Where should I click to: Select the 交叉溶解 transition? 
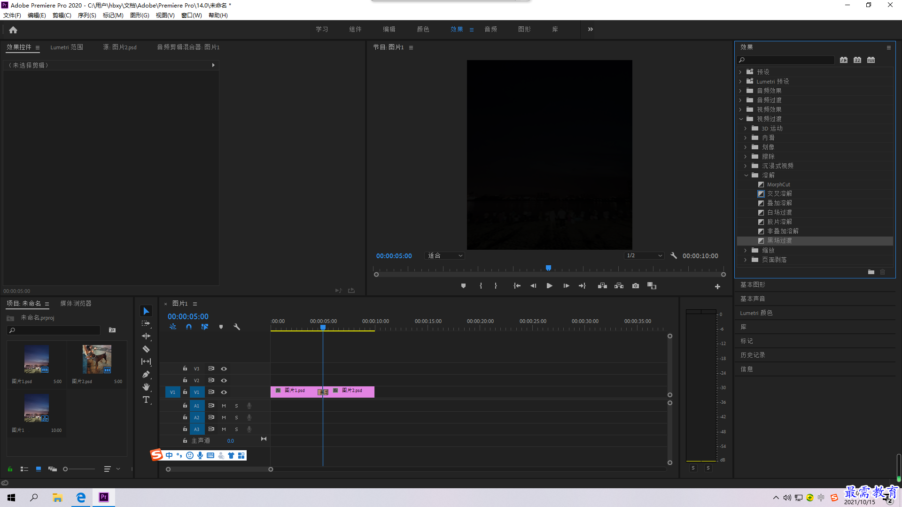pyautogui.click(x=779, y=193)
